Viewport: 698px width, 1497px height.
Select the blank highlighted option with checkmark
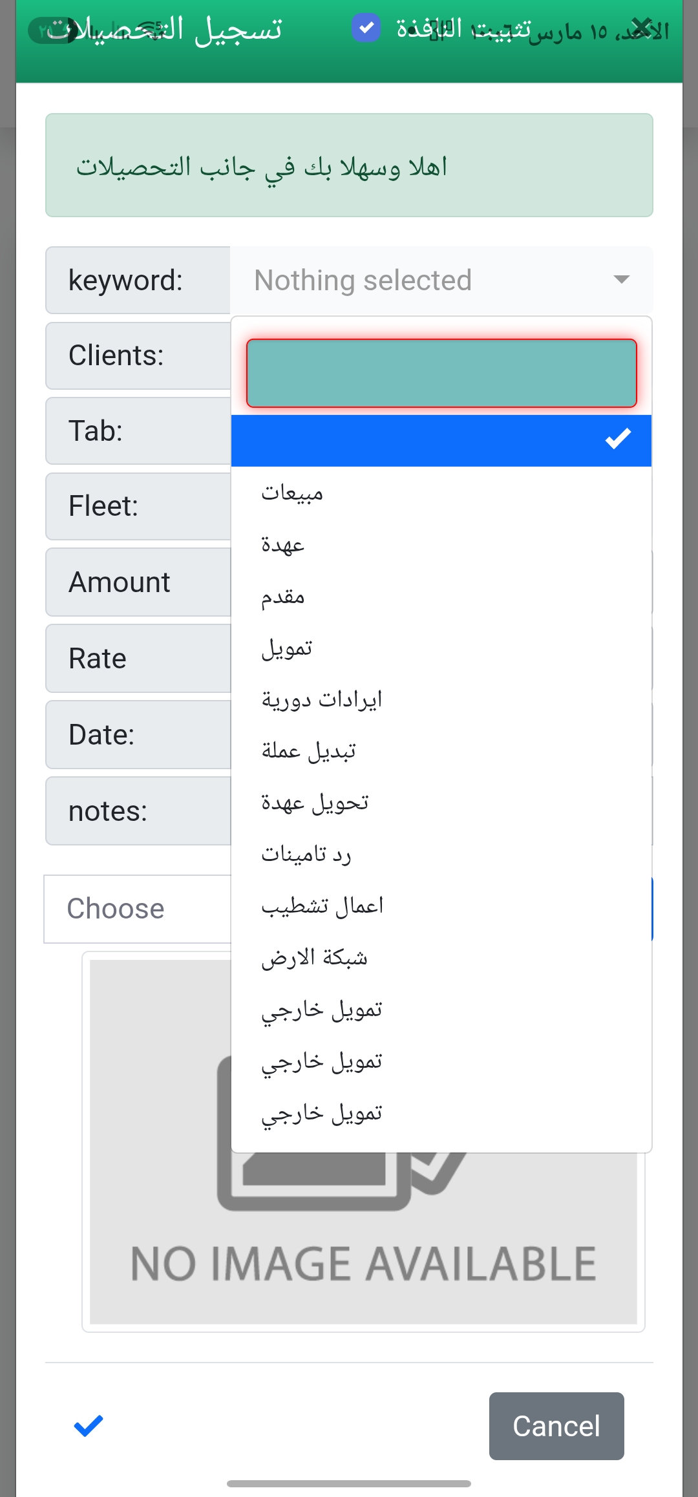pyautogui.click(x=441, y=440)
